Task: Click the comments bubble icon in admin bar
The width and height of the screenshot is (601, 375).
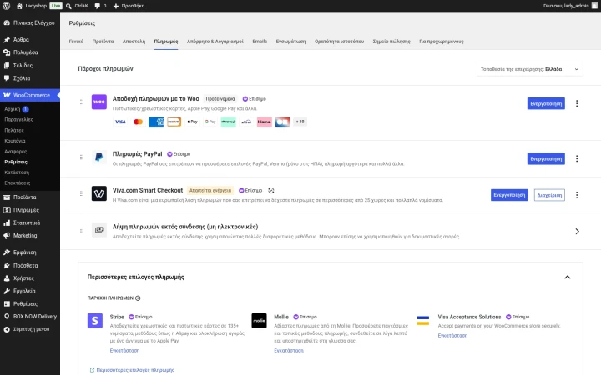Action: click(x=97, y=6)
